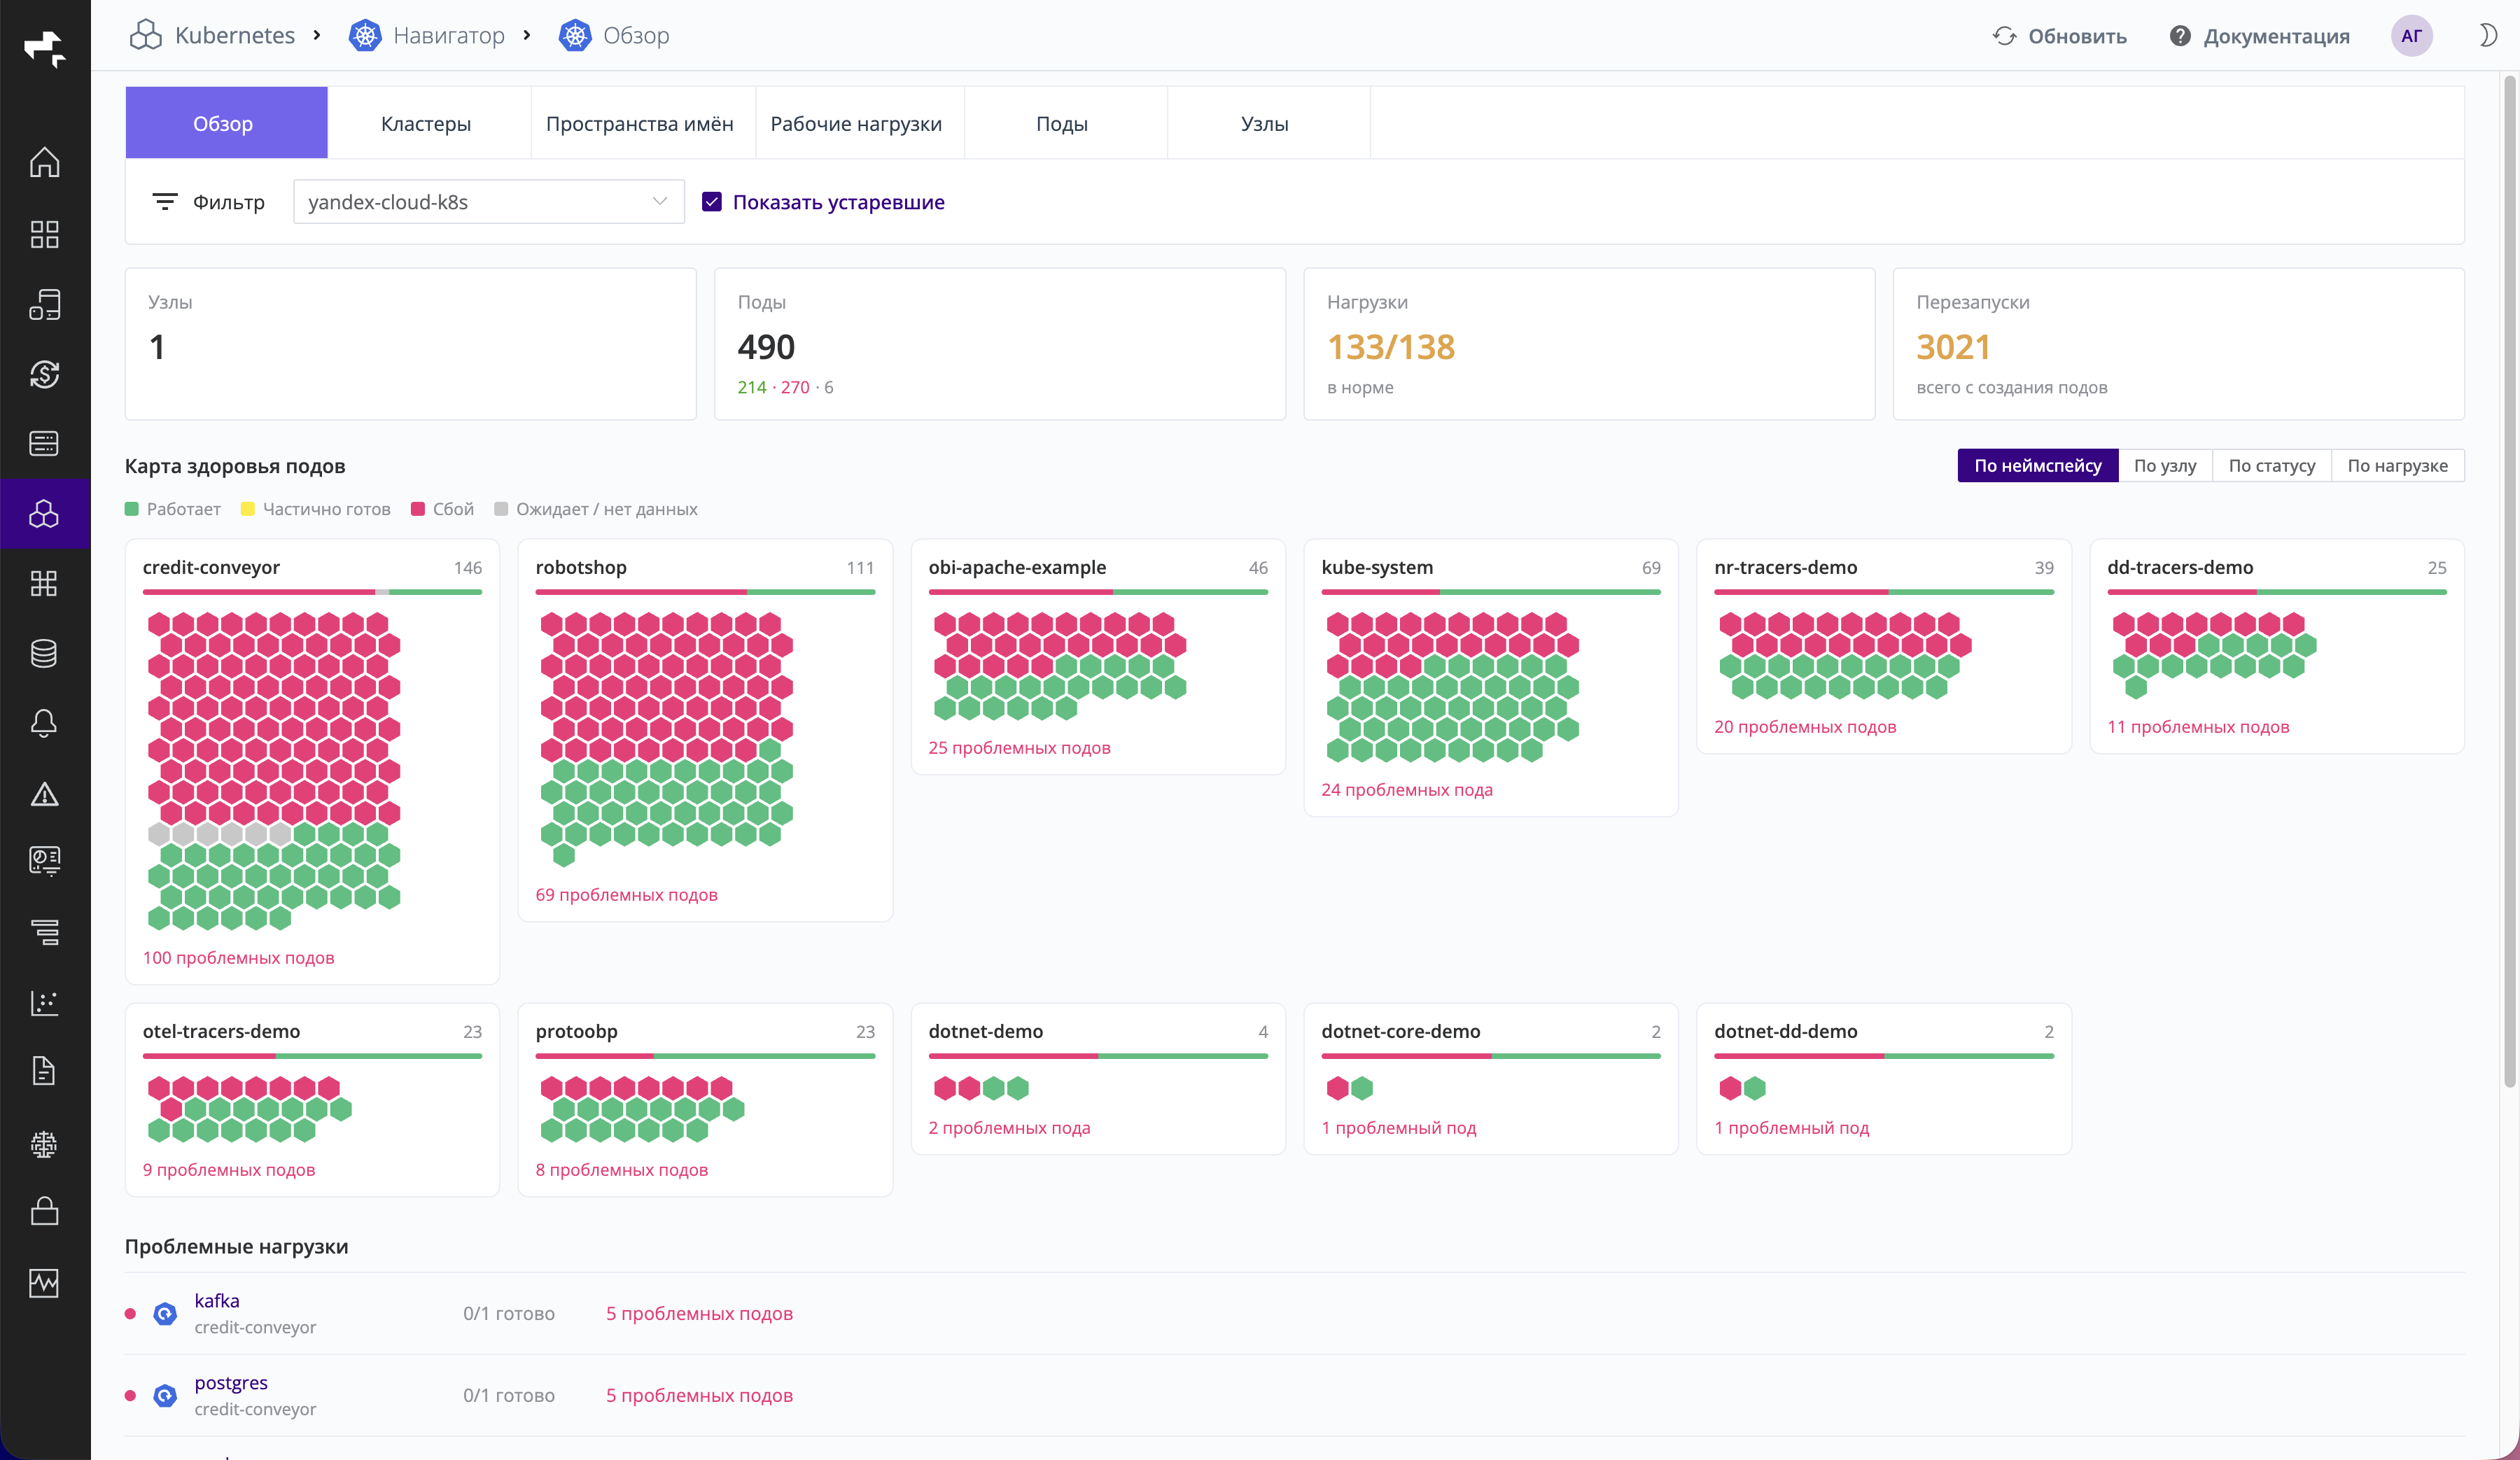Click the Навигатор breadcrumb helm icon
This screenshot has height=1460, width=2520.
point(365,35)
